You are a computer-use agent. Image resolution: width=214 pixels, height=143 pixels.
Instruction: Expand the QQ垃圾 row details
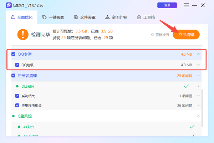[x=198, y=65]
